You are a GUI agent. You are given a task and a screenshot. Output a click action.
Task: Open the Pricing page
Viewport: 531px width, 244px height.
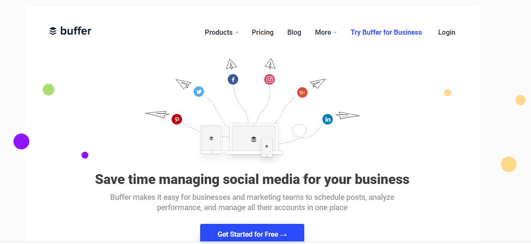[262, 32]
